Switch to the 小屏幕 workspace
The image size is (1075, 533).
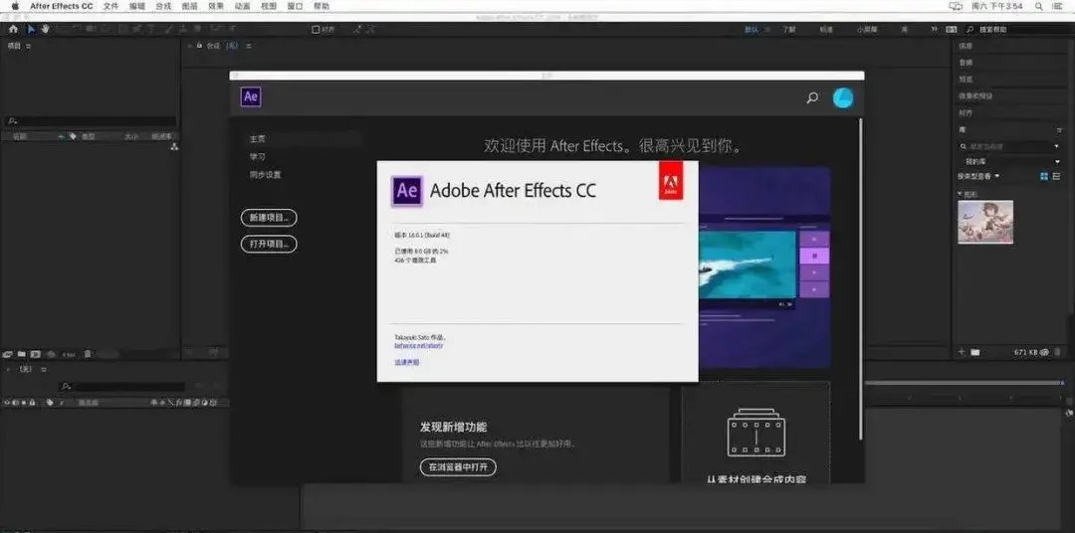(x=867, y=30)
